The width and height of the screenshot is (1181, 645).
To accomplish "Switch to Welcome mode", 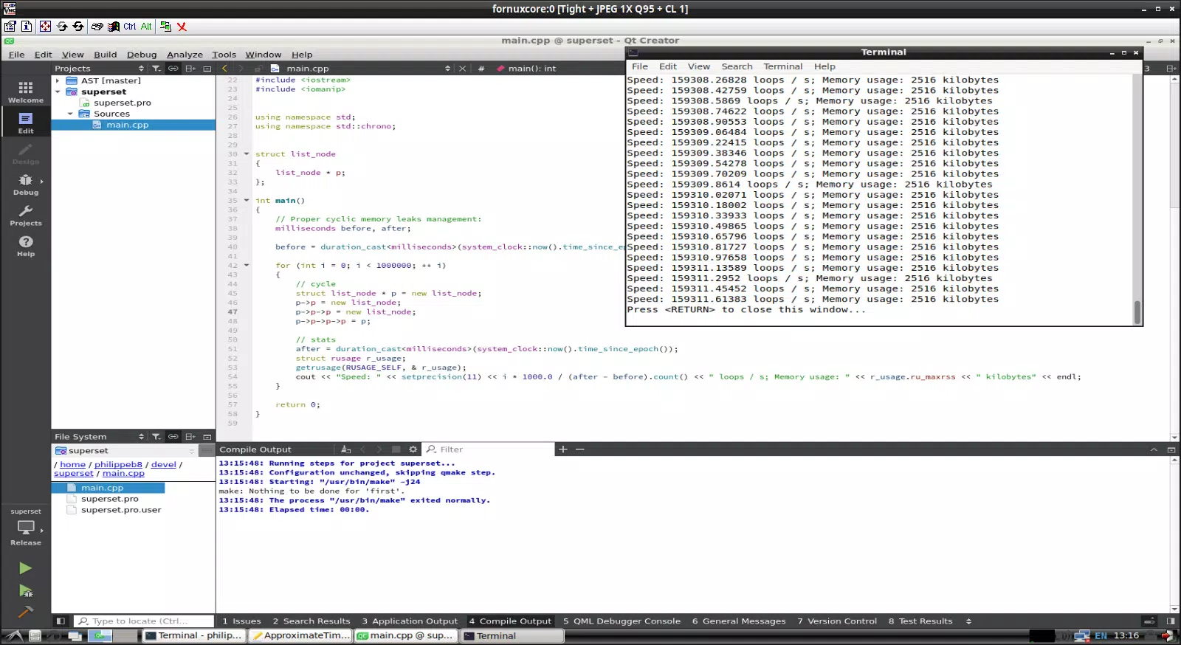I will 26,92.
